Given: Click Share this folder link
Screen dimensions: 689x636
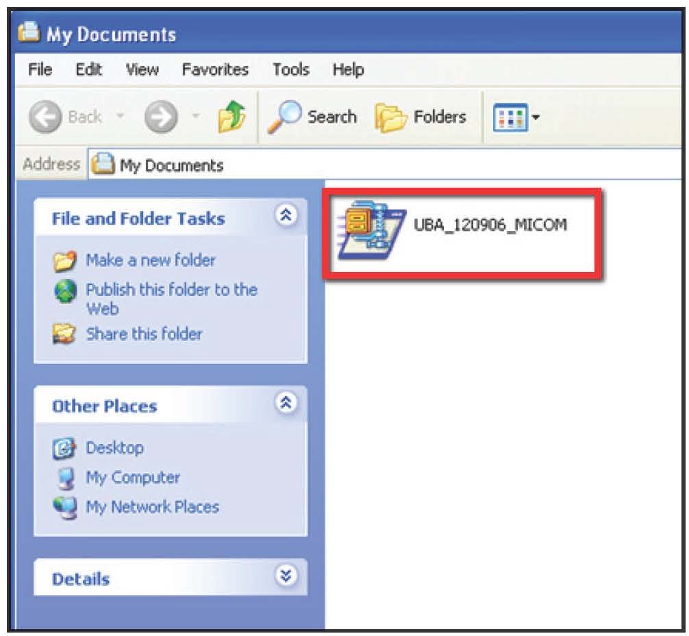Looking at the screenshot, I should (x=144, y=334).
